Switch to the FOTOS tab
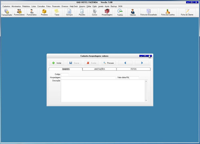Viewport: 200px width, 144px height. [x=134, y=69]
